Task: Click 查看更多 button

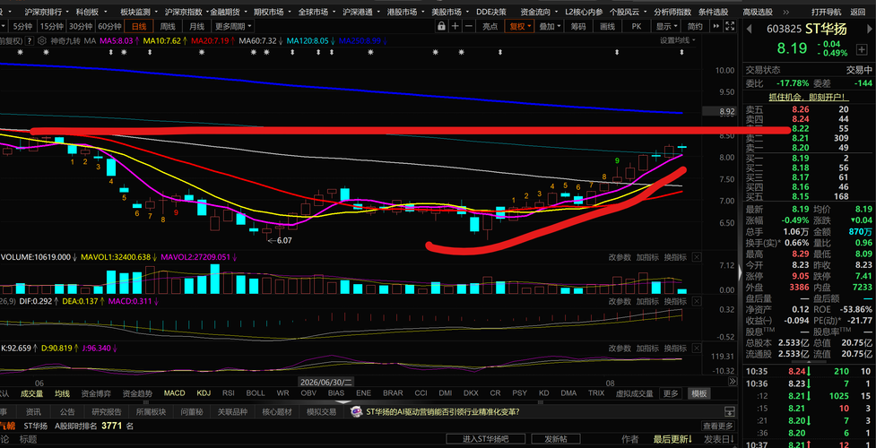Action: tap(718, 426)
